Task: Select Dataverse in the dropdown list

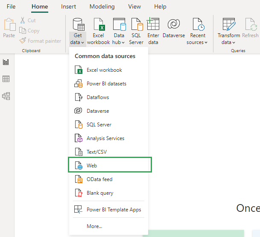Action: pos(108,111)
